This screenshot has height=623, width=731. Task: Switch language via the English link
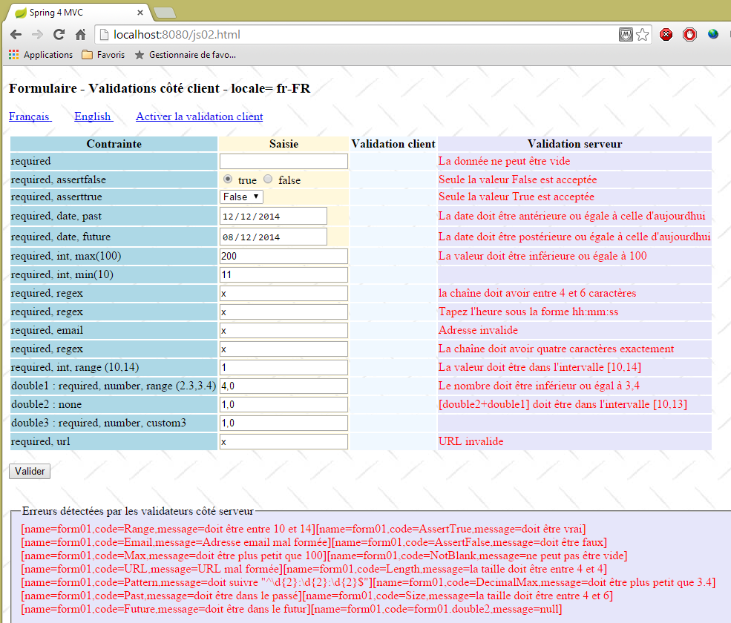tap(93, 116)
